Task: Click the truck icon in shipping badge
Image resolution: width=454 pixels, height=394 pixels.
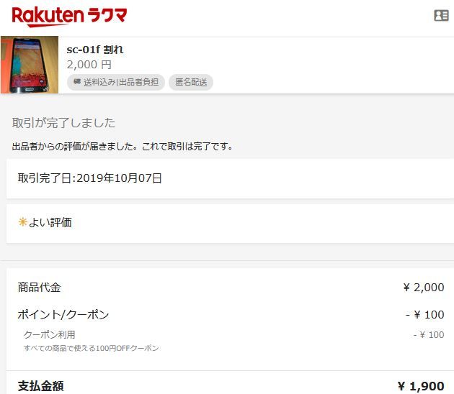Action: click(x=77, y=82)
